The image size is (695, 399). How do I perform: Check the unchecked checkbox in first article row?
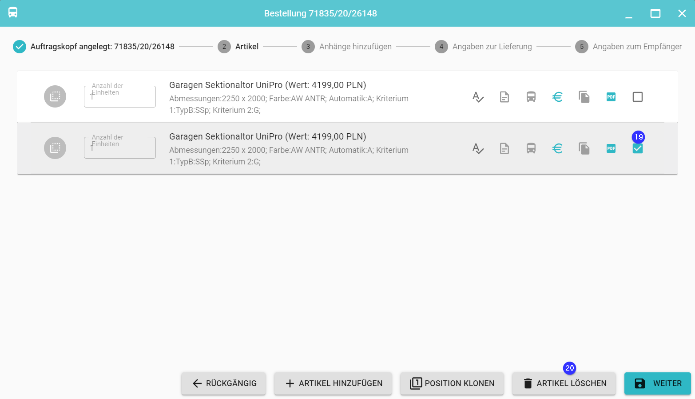638,97
